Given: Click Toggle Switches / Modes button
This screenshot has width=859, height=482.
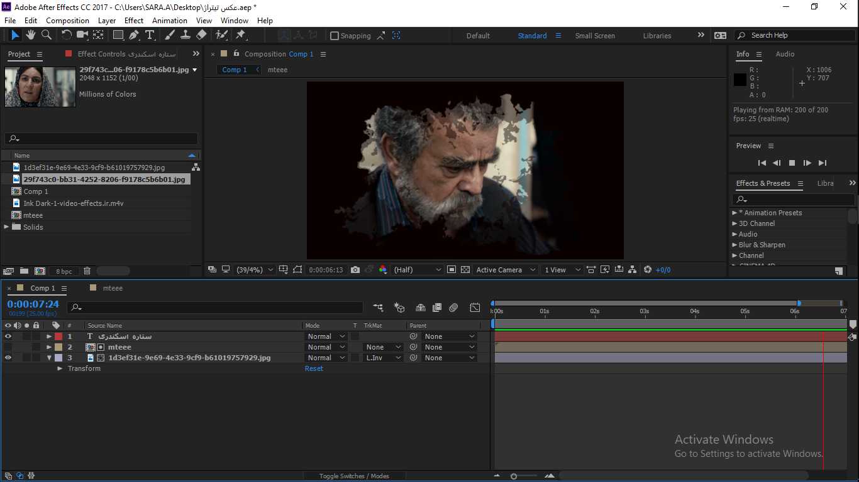Looking at the screenshot, I should (354, 476).
